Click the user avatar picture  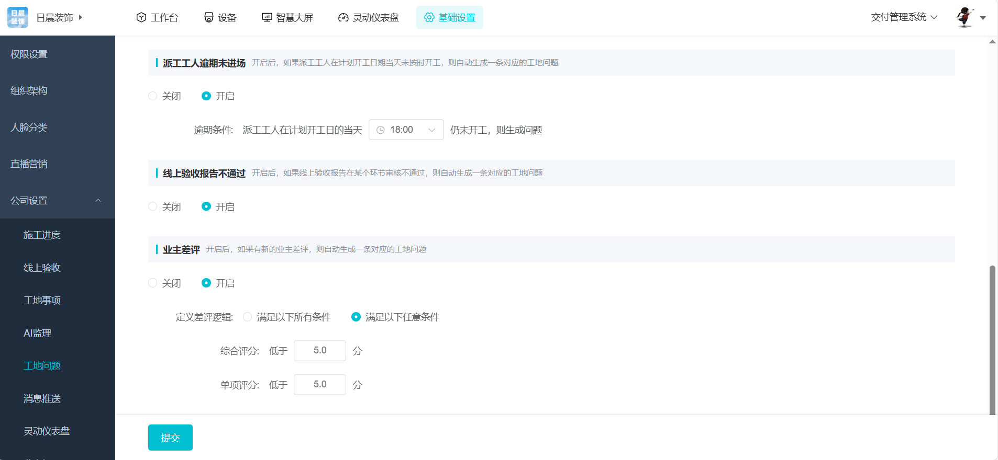coord(964,17)
